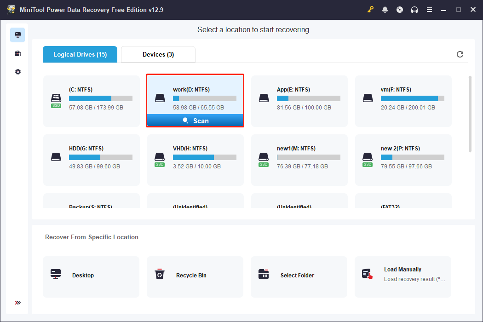Click 3.52 GB / 10.00 GB text
This screenshot has height=322, width=483.
click(x=197, y=167)
